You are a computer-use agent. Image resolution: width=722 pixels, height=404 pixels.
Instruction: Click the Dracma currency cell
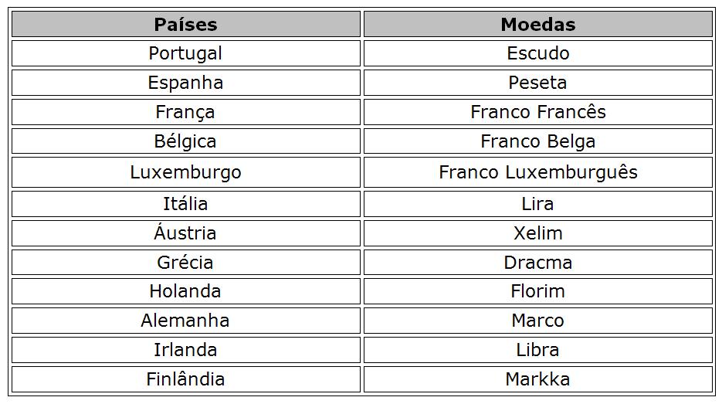[x=537, y=263]
